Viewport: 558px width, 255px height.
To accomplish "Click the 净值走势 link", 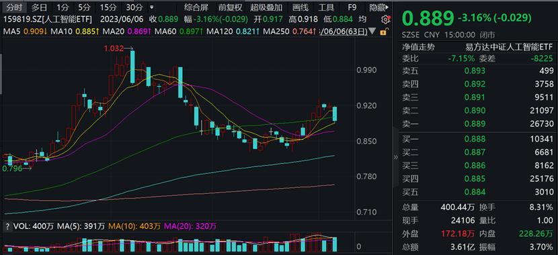I will pyautogui.click(x=418, y=47).
